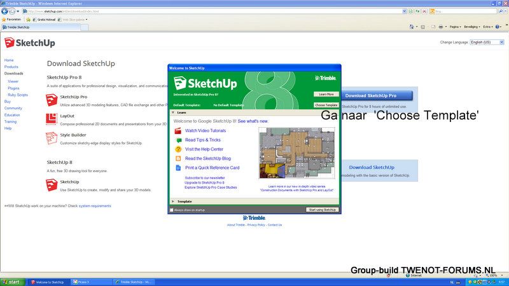Open the recent pages dropdown beside Forward
Image resolution: width=509 pixels, height=286 pixels.
18,11
